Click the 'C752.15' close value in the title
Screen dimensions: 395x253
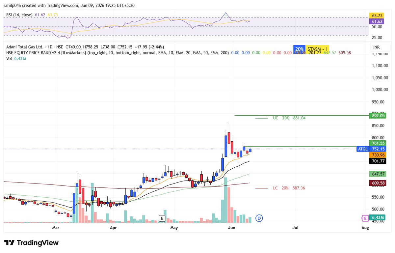point(125,47)
